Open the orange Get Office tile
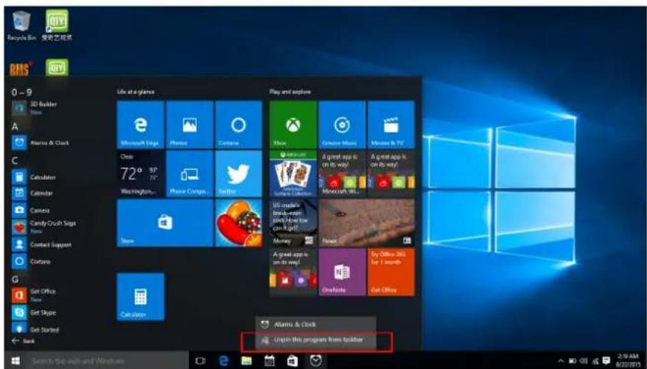This screenshot has width=647, height=369. [x=391, y=272]
